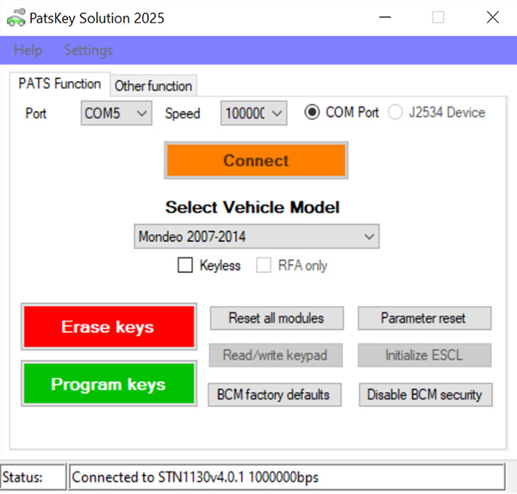Click the red Erase keys button
Image resolution: width=517 pixels, height=494 pixels.
[109, 327]
